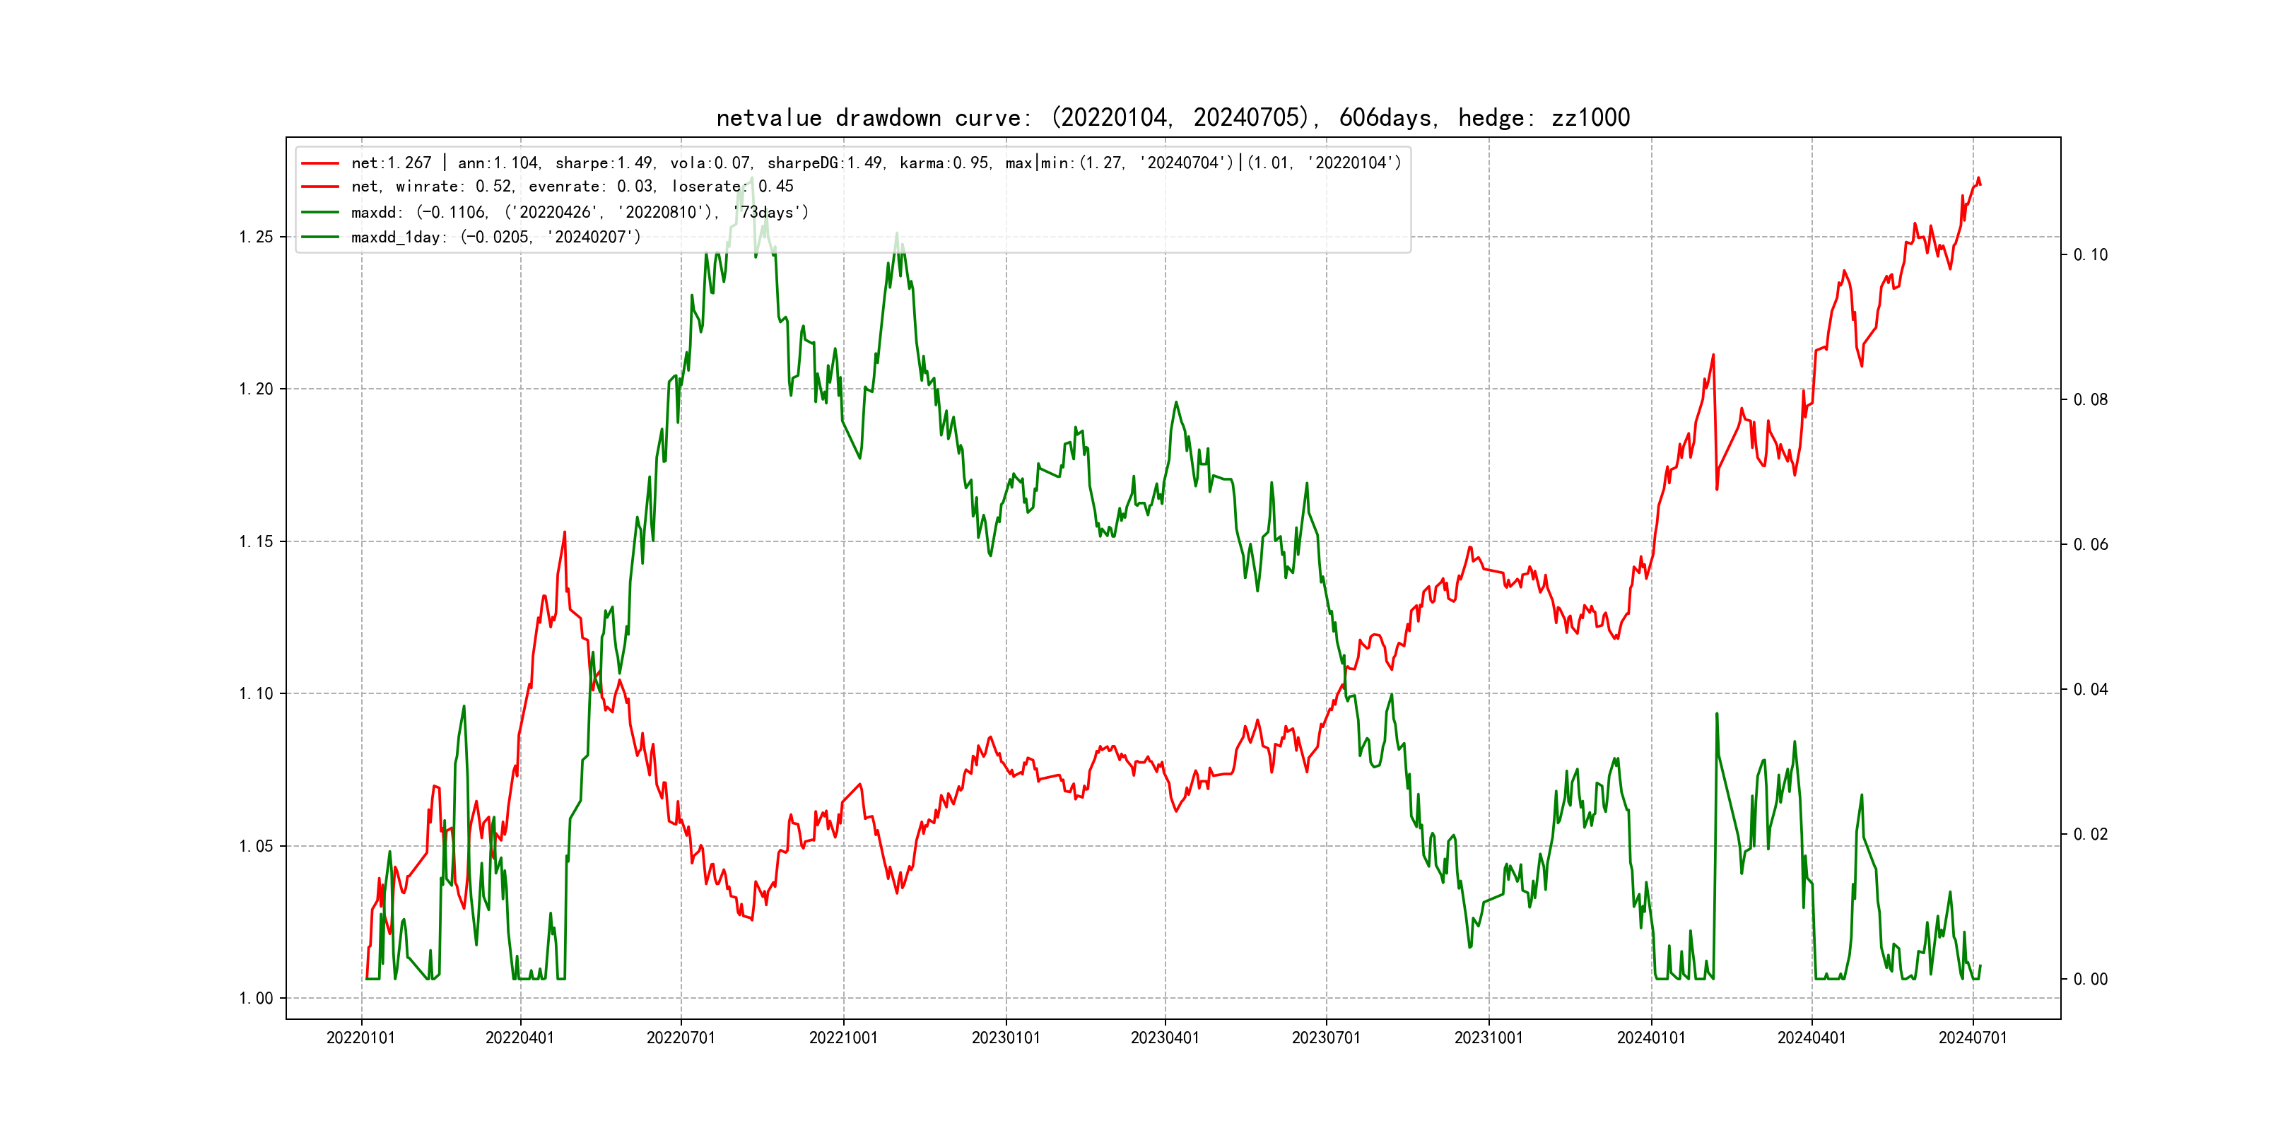
Task: Click the right y-axis label 0.10
Action: click(2090, 255)
